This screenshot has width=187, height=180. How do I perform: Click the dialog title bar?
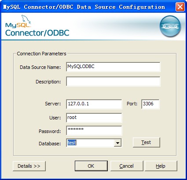tap(88, 7)
